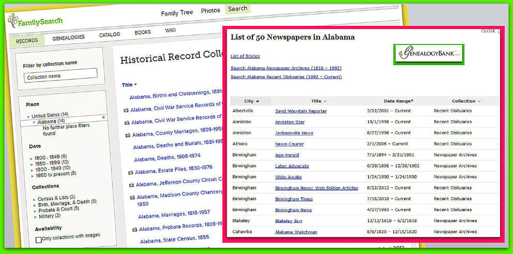Open the Age-Herald newspaper link
The height and width of the screenshot is (254, 513).
287,155
